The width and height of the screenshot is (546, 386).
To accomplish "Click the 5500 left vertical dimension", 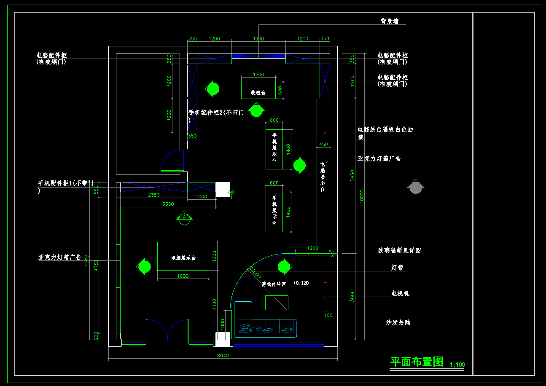I will (87, 260).
